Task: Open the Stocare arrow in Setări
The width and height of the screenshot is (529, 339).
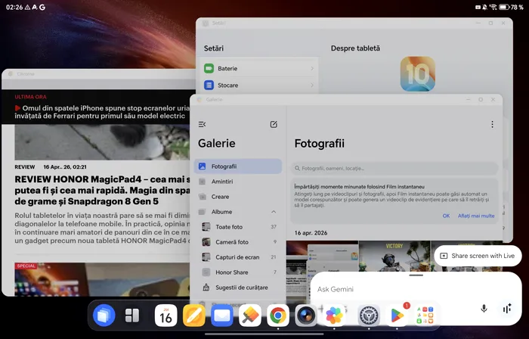Action: [x=312, y=85]
